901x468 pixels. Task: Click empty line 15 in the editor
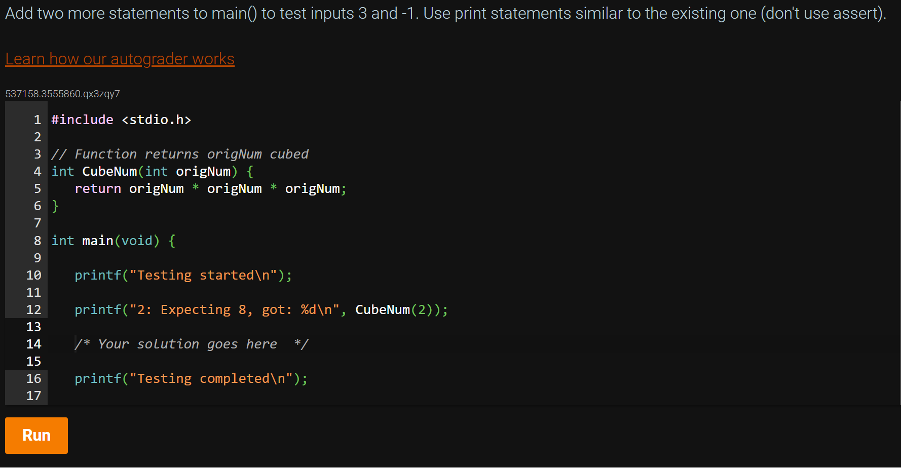click(152, 361)
